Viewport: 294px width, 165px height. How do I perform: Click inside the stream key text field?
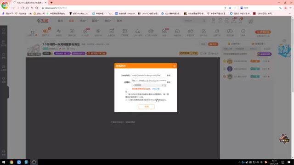coord(149,81)
